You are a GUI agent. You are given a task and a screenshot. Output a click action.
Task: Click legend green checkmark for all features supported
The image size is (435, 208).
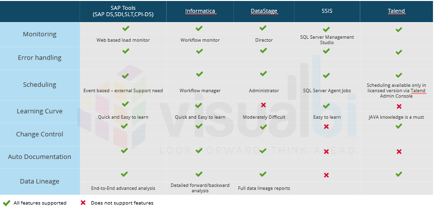pos(6,203)
